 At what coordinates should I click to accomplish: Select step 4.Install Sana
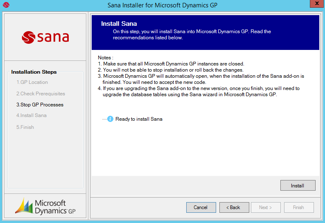click(31, 115)
